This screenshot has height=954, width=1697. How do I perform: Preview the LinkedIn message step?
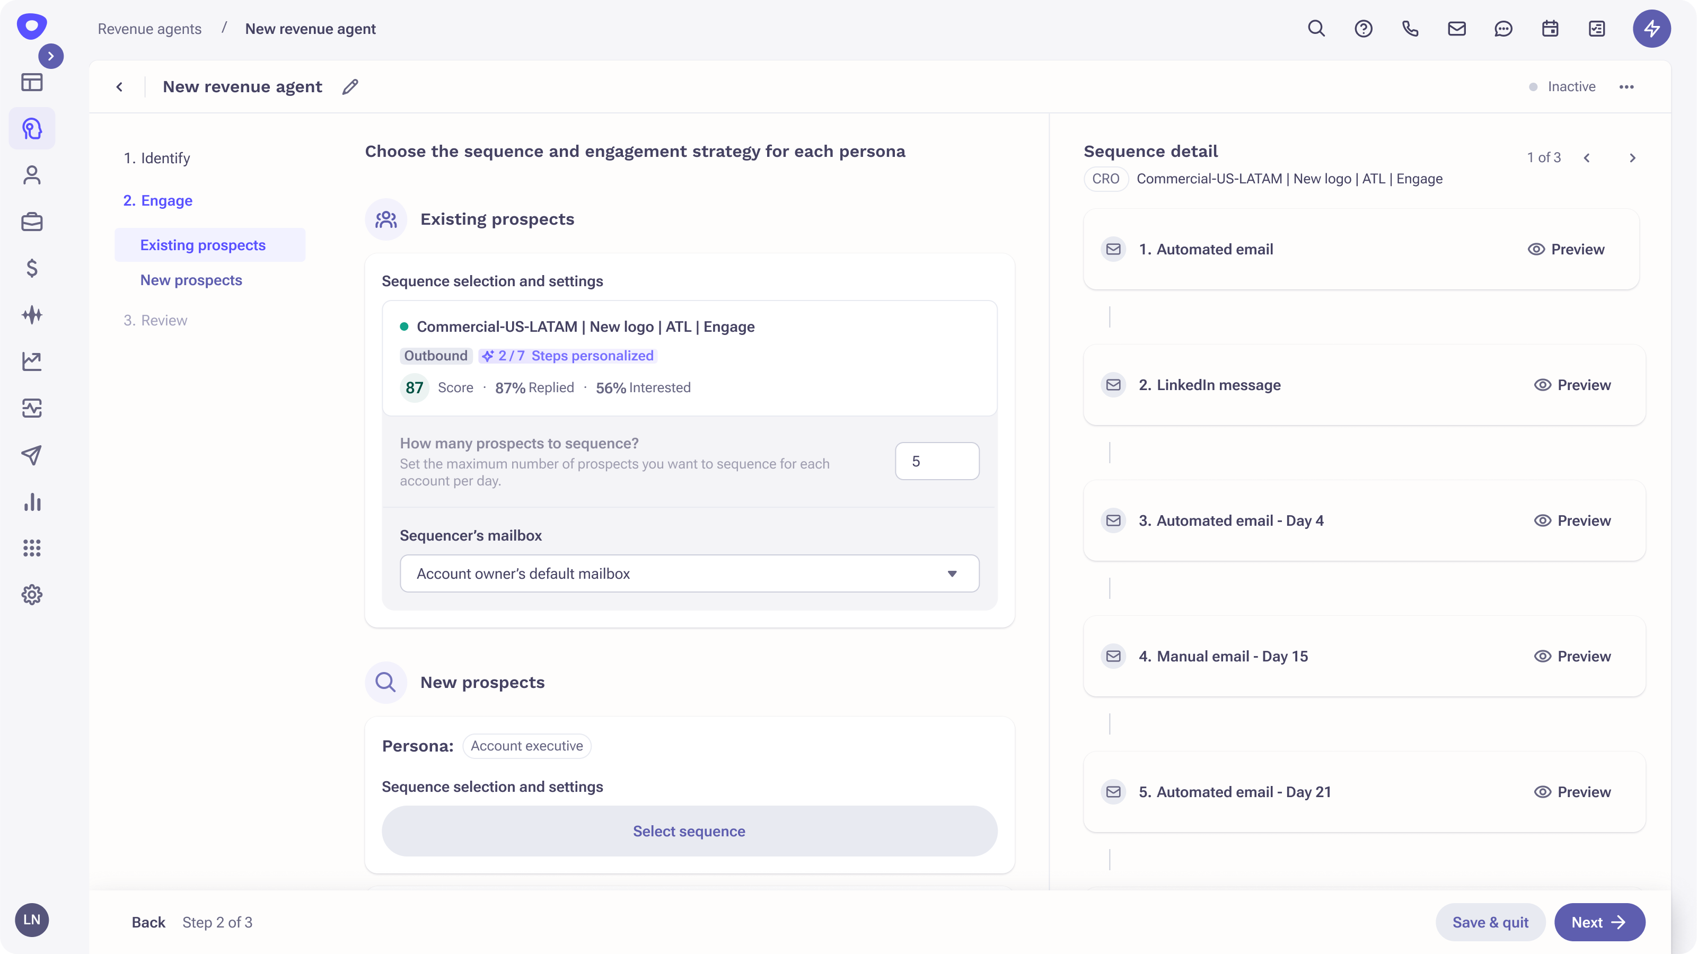pos(1572,385)
